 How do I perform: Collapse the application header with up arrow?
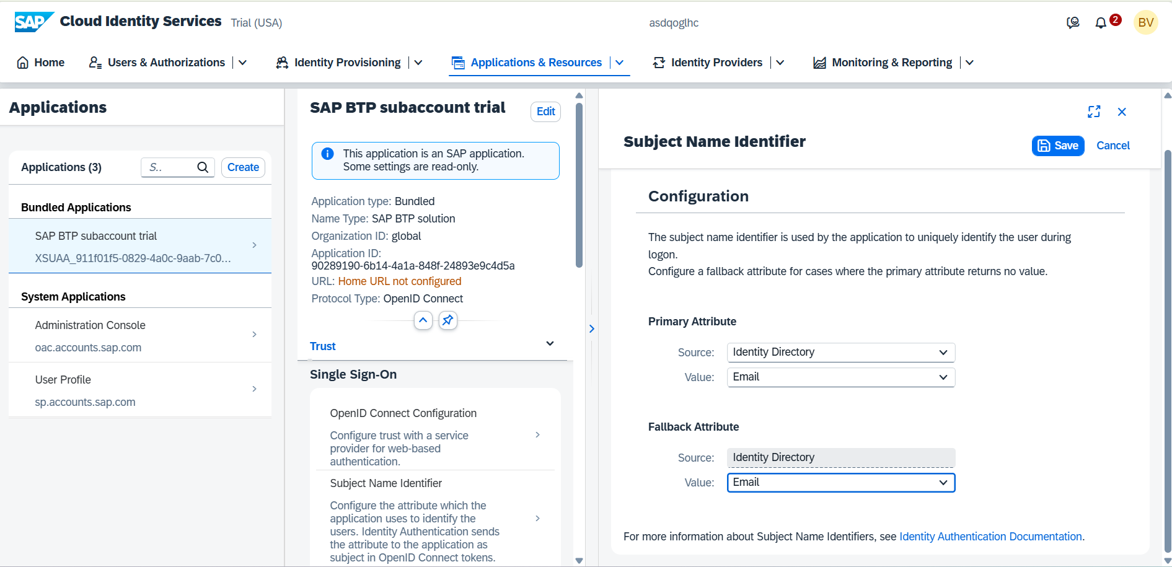(x=423, y=320)
